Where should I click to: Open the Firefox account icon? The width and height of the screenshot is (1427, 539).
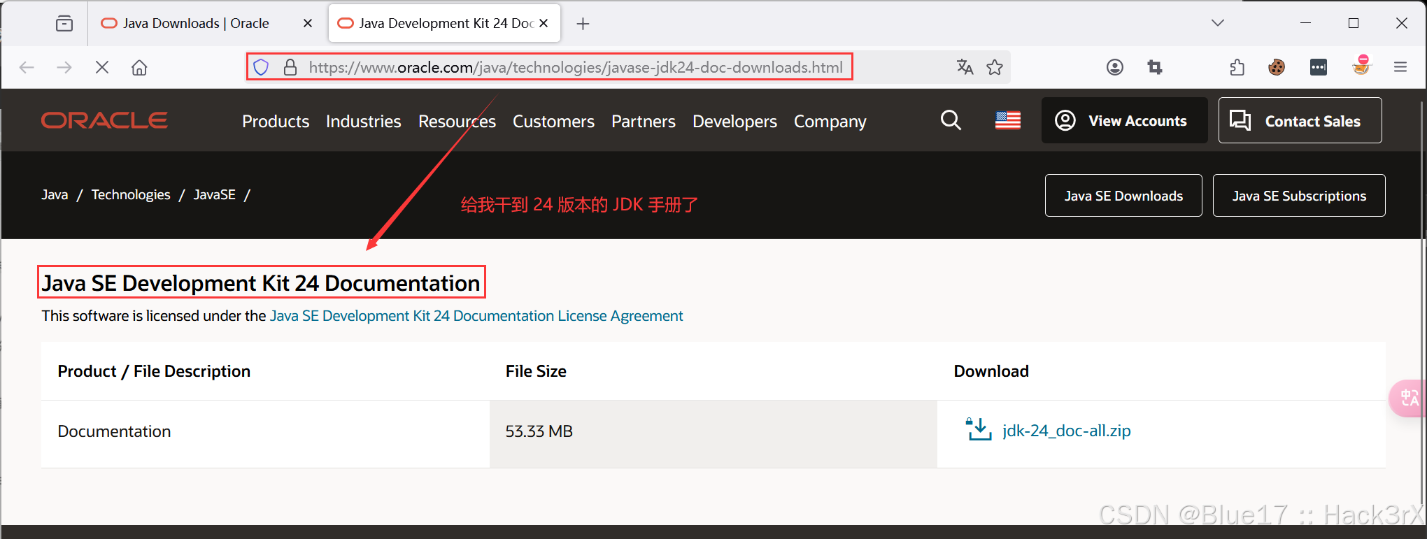click(1115, 67)
